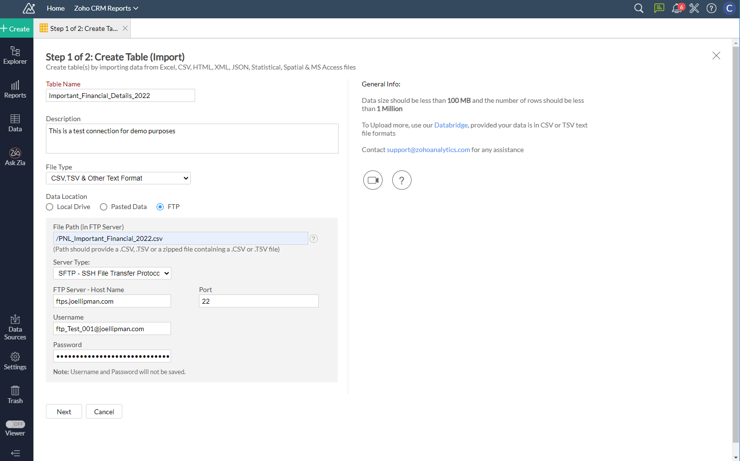Expand the Zoho CRM Reports workspace menu
This screenshot has width=740, height=461.
pos(106,8)
